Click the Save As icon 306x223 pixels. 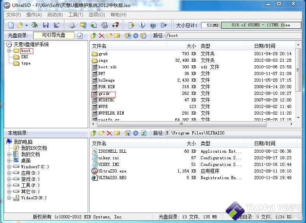(x=57, y=25)
